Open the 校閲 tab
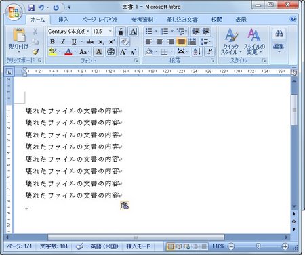 tap(217, 20)
